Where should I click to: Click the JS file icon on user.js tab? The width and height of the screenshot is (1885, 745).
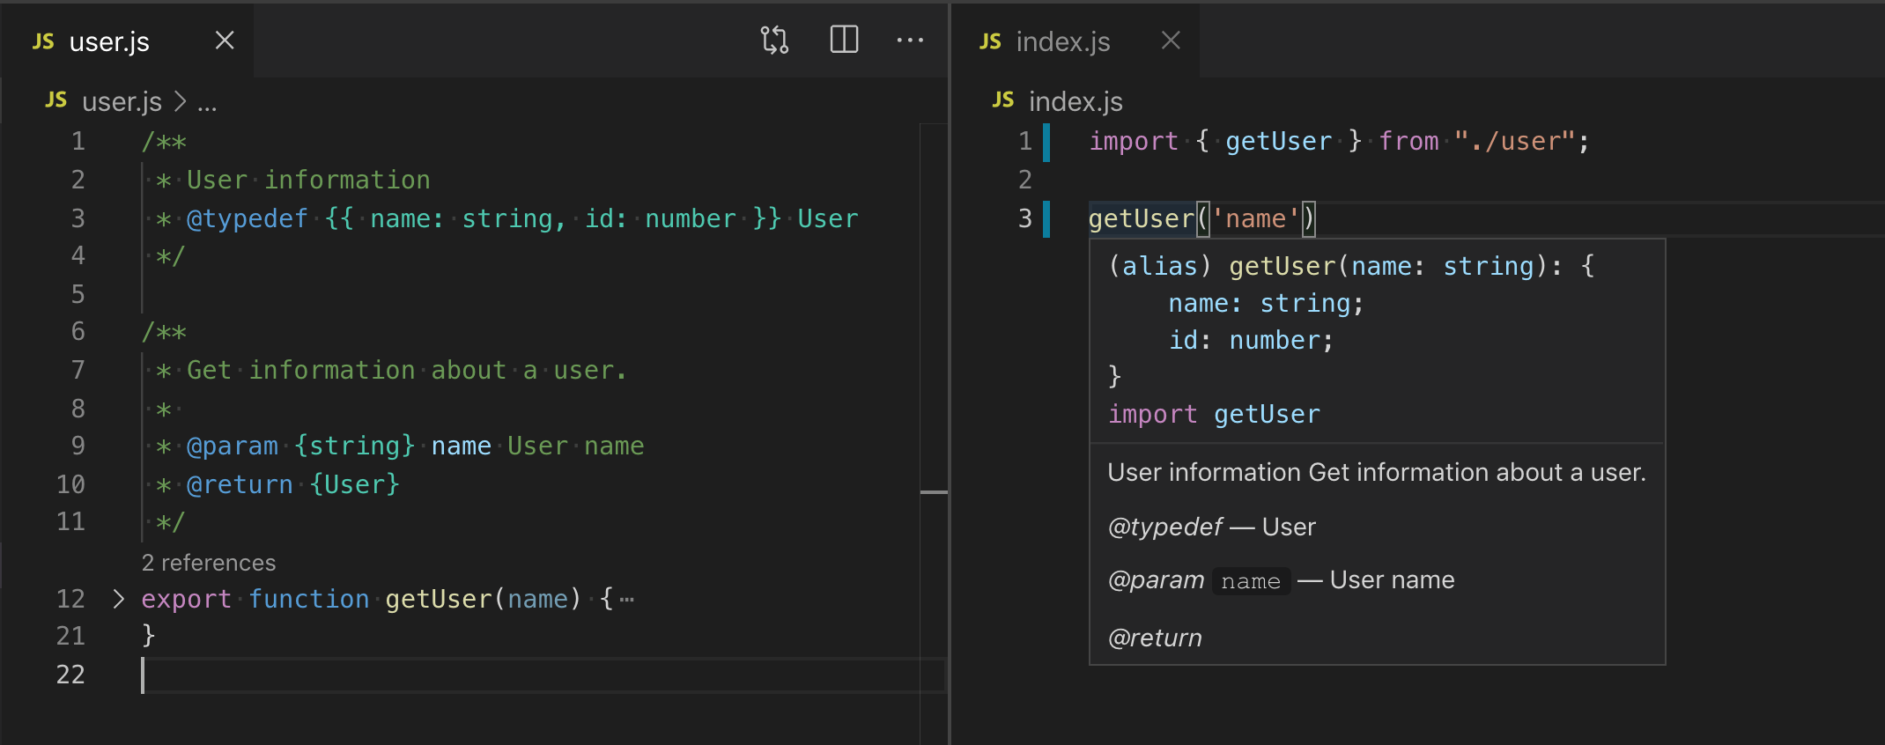[x=43, y=41]
